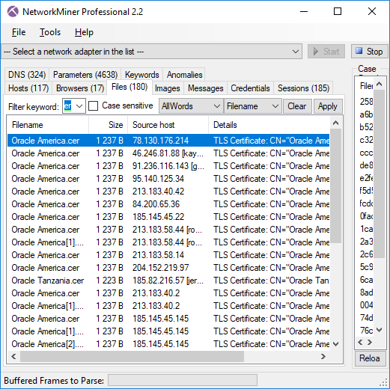Expand the Filename column filter dropdown
The width and height of the screenshot is (390, 389).
point(252,106)
